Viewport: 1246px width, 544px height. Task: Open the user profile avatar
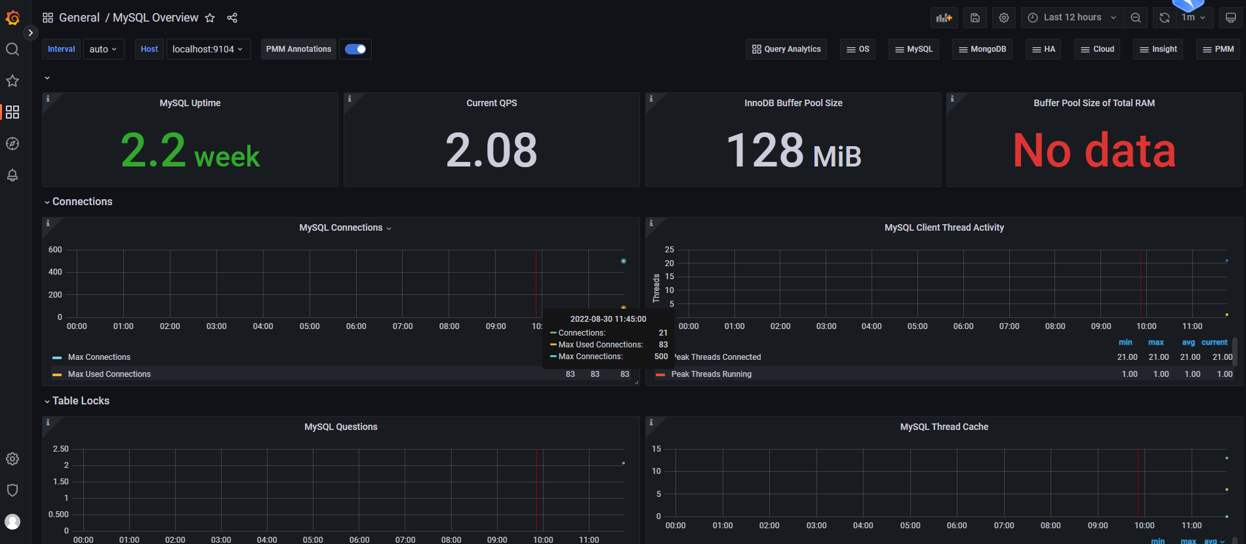12,522
